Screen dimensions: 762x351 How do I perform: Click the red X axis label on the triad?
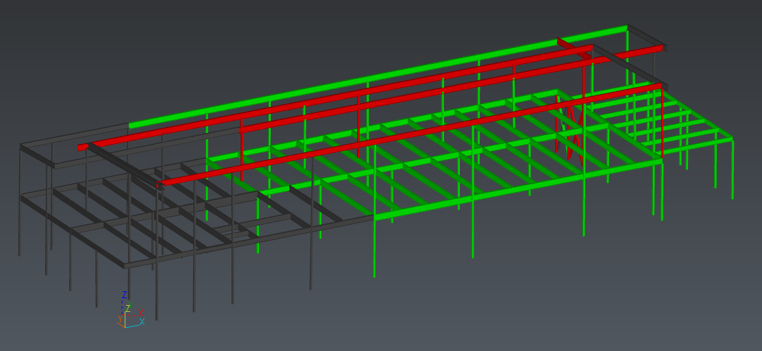pyautogui.click(x=140, y=313)
